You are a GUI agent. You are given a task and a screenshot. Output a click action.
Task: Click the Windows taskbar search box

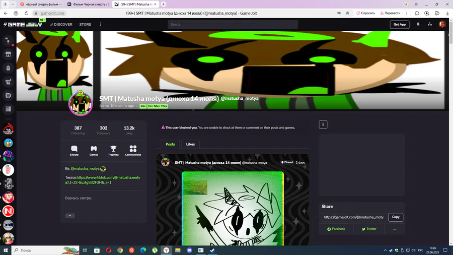(x=45, y=250)
